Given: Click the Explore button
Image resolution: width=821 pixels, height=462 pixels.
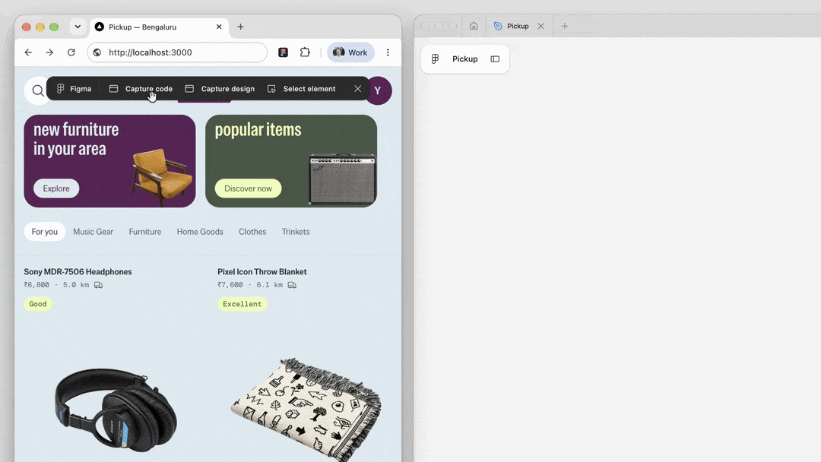Looking at the screenshot, I should point(56,188).
